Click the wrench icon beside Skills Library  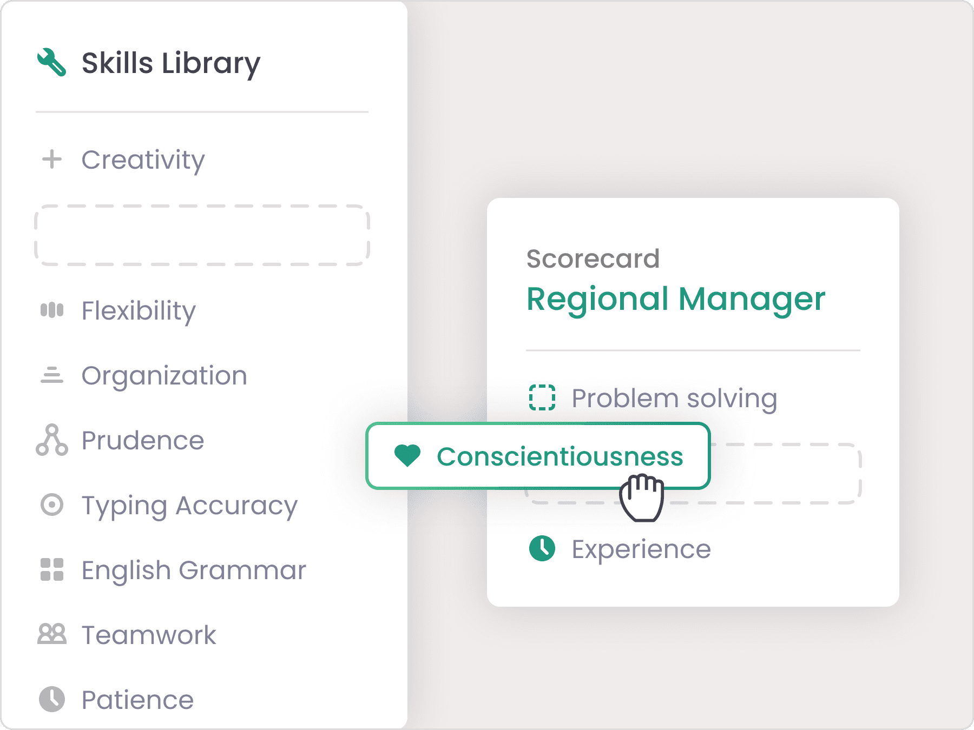(x=52, y=62)
